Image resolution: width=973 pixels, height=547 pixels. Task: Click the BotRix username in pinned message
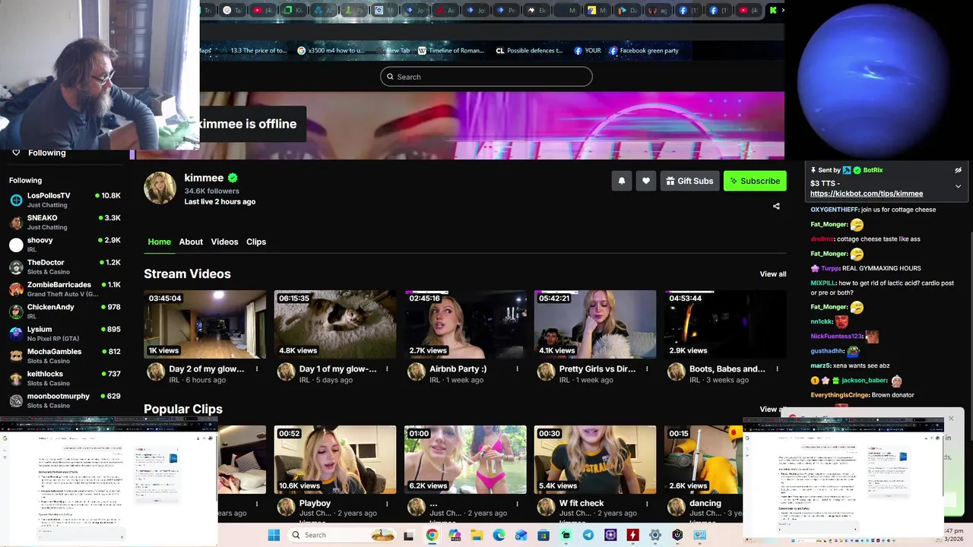(x=873, y=170)
